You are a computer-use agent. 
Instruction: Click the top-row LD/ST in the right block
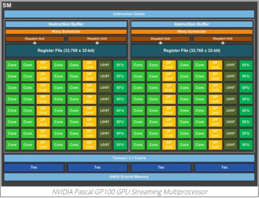[231, 65]
